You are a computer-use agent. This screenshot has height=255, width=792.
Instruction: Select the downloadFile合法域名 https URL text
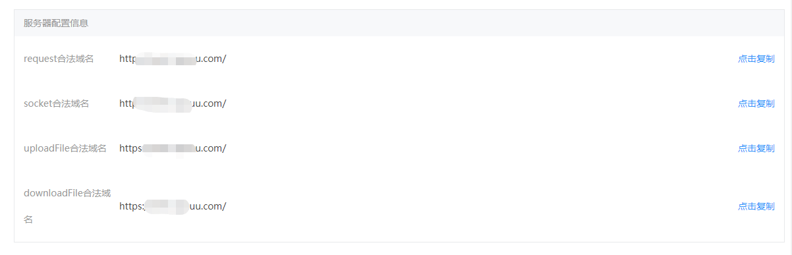173,206
